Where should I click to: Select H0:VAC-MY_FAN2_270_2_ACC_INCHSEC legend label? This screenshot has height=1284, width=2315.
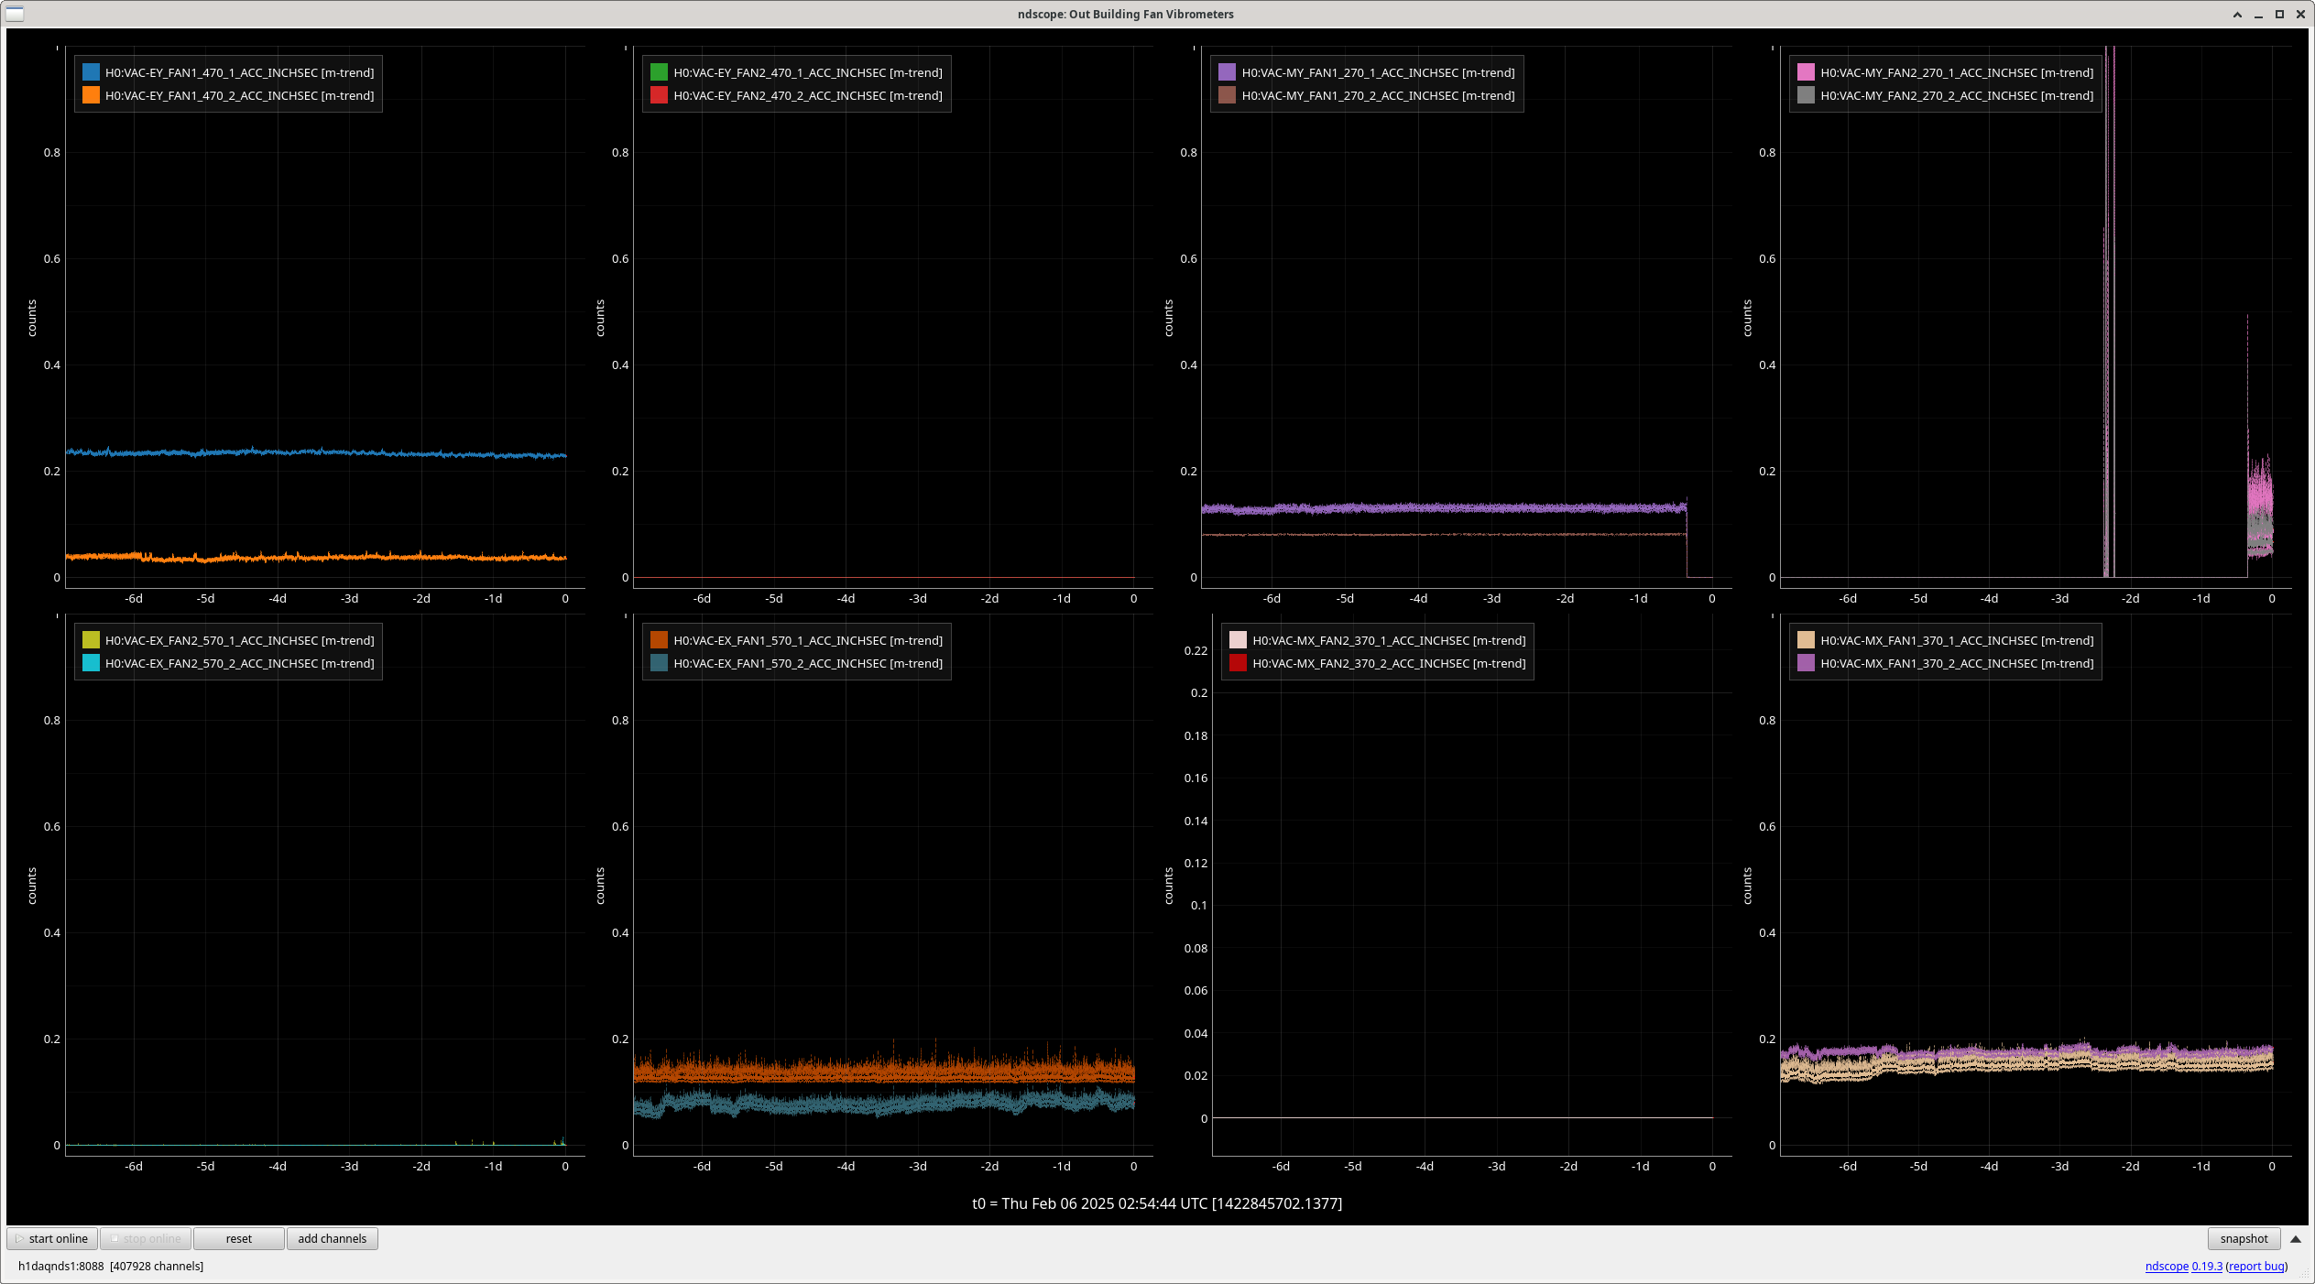1957,95
